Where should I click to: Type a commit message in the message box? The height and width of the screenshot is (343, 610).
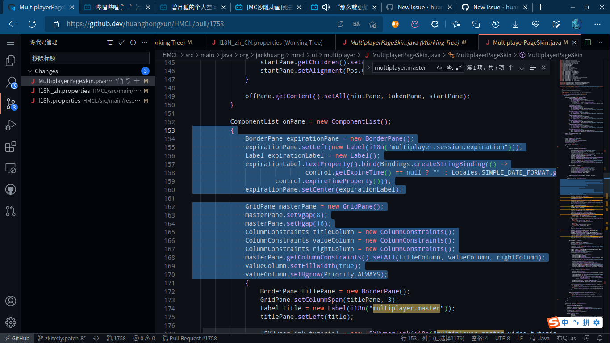click(x=89, y=58)
